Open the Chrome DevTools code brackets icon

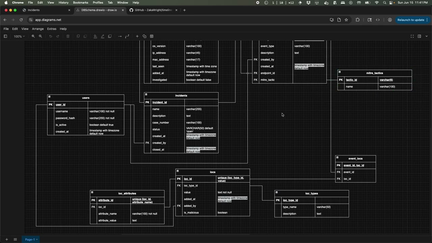[x=378, y=20]
